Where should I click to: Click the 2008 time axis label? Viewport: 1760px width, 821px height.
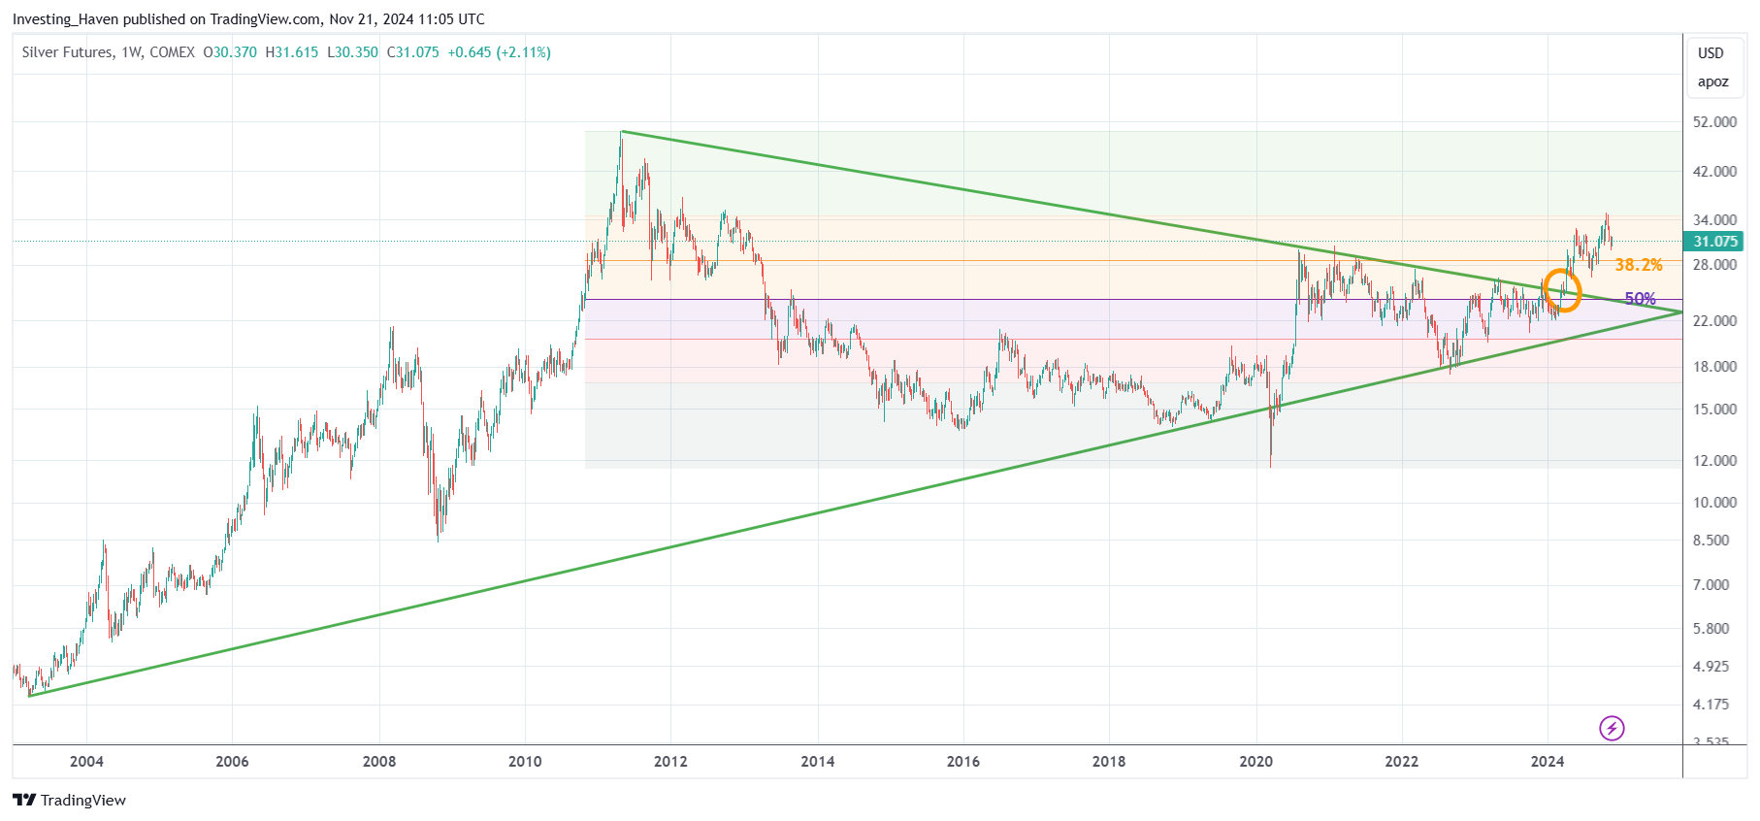tap(379, 762)
